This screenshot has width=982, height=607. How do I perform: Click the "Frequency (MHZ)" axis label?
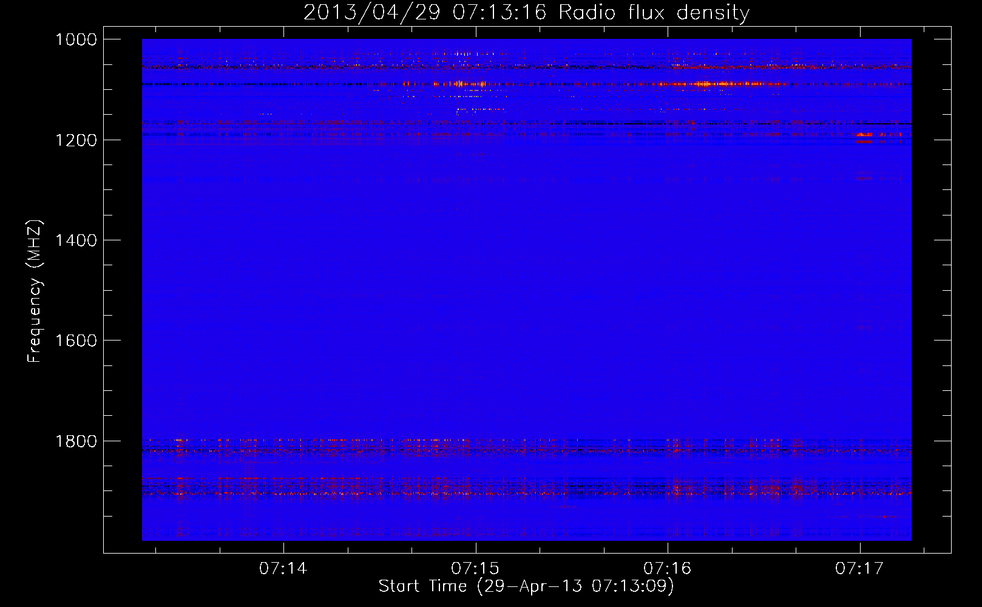point(35,291)
